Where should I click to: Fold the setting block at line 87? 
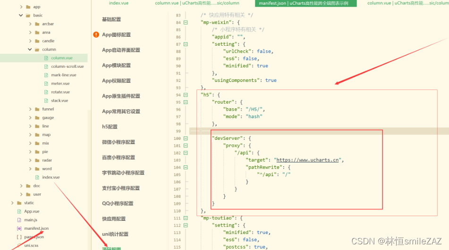(x=186, y=44)
